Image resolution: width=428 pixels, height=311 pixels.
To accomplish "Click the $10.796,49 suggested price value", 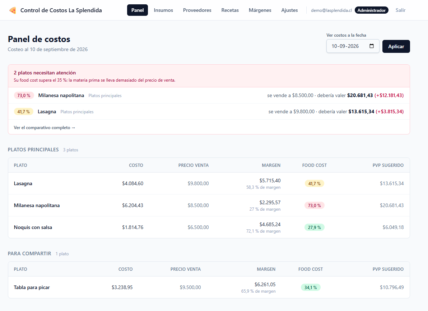I will pos(392,287).
